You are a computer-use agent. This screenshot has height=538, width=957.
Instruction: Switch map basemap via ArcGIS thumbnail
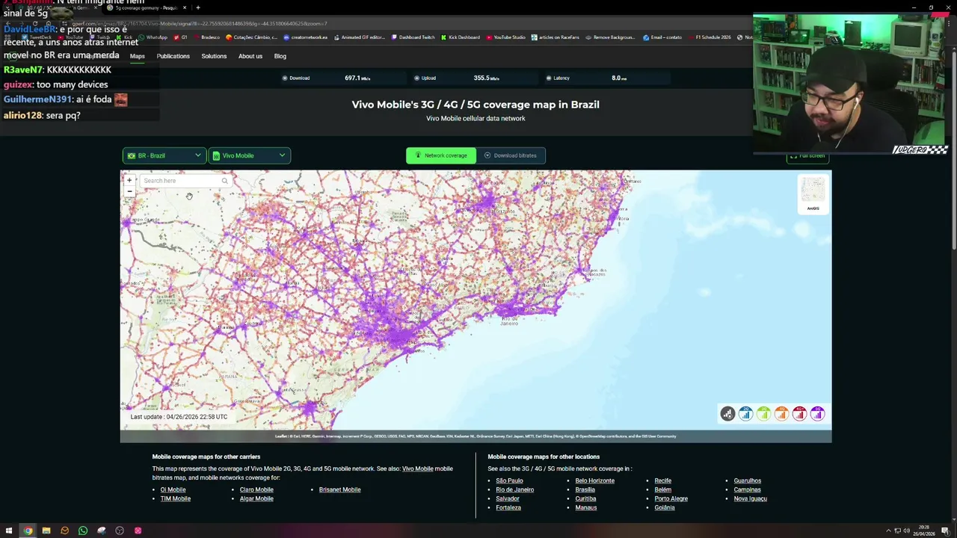point(813,194)
